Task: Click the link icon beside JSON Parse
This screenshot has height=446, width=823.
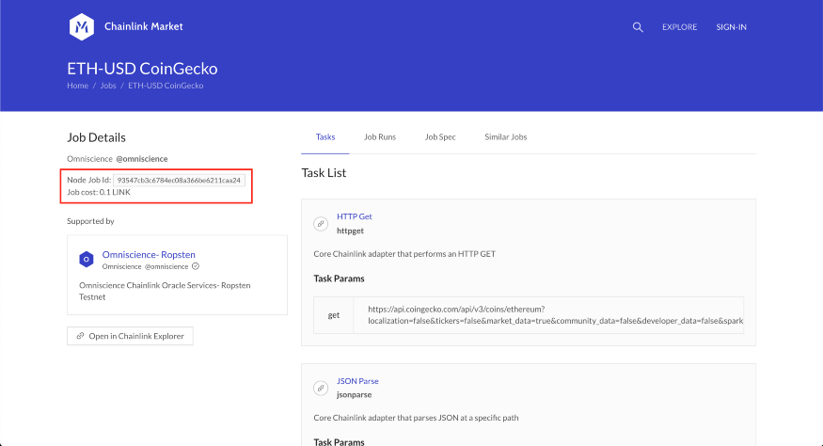Action: tap(321, 389)
